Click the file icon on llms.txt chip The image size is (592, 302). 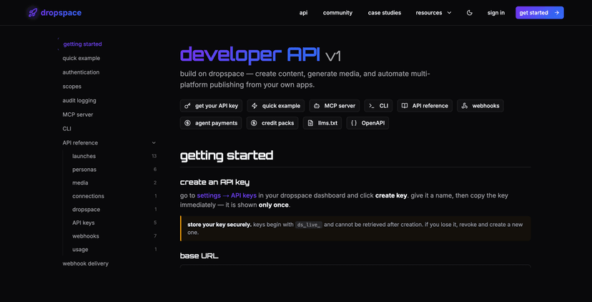(310, 123)
